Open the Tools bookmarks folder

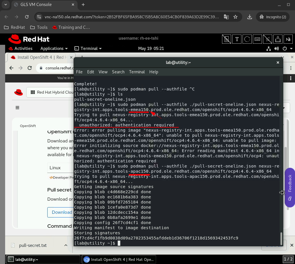[39, 27]
